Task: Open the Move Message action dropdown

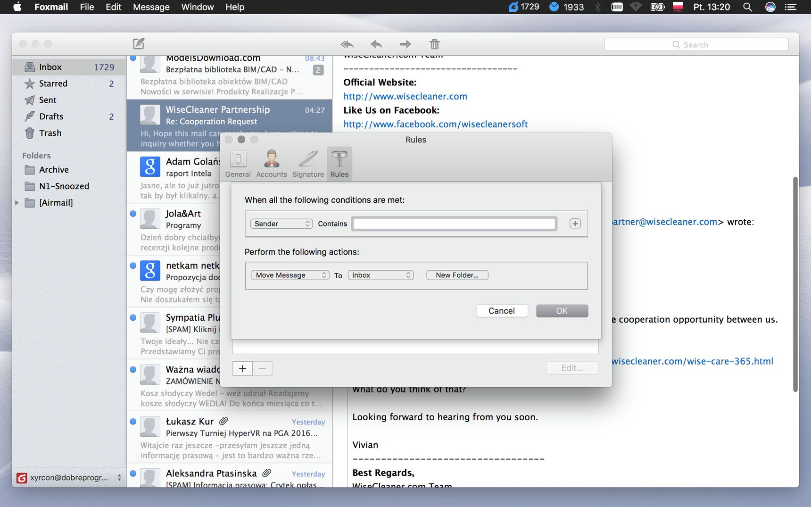Action: pyautogui.click(x=290, y=275)
